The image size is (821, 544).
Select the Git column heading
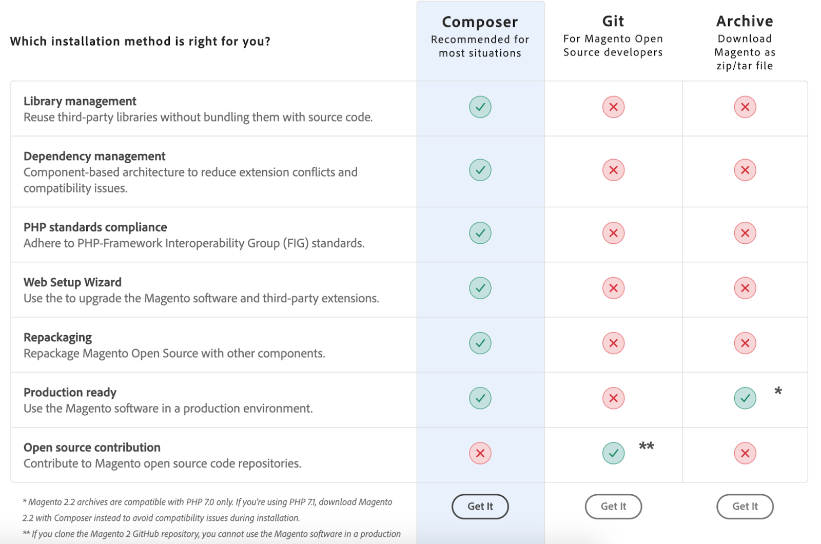coord(613,21)
